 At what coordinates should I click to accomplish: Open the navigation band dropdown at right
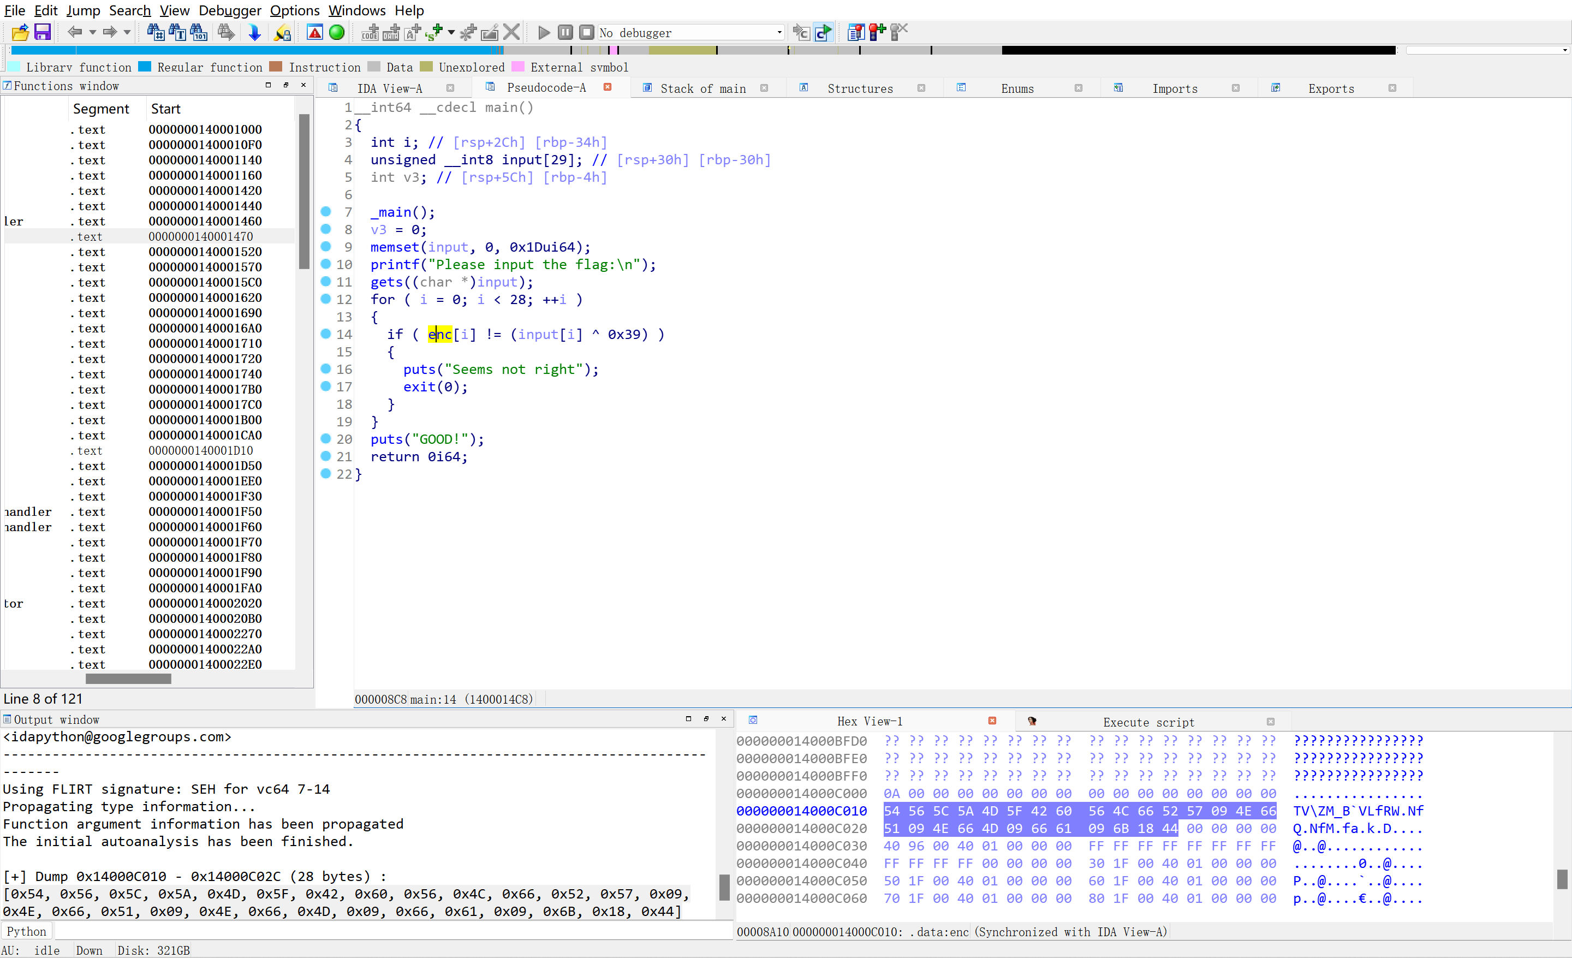click(1564, 50)
